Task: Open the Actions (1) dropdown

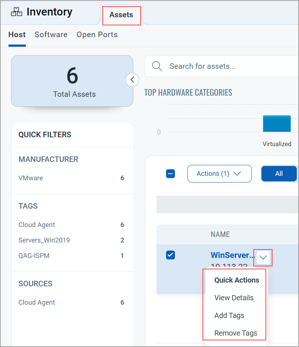Action: [x=219, y=173]
